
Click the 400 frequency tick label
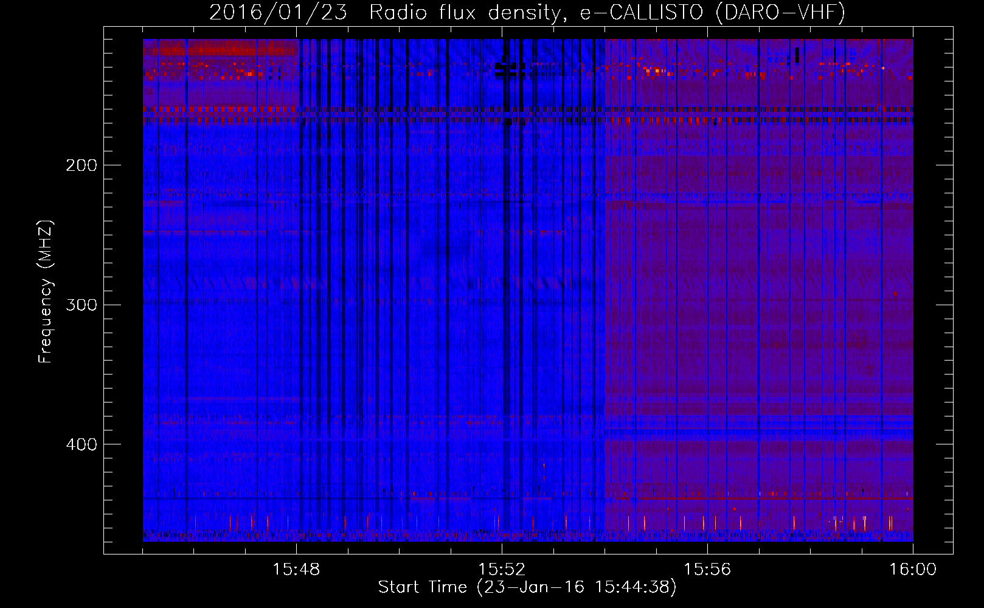coord(81,444)
